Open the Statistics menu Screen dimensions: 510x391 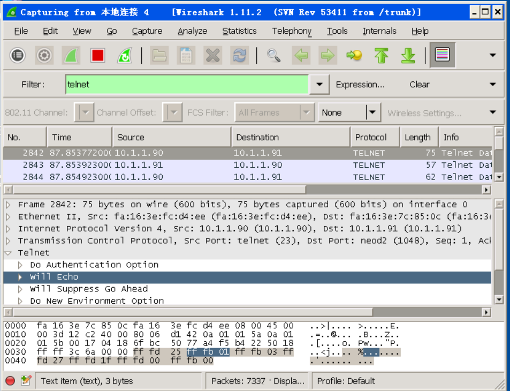(x=239, y=31)
